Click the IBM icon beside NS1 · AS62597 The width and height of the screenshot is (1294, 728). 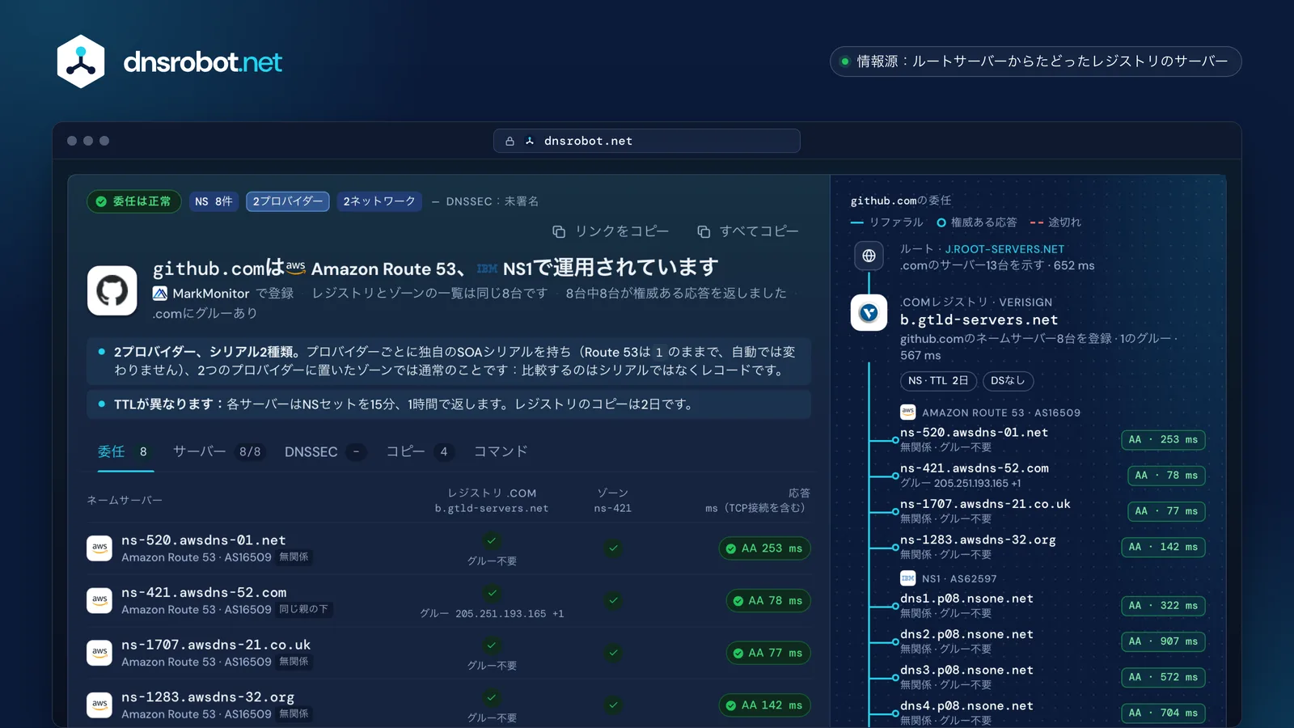point(908,578)
